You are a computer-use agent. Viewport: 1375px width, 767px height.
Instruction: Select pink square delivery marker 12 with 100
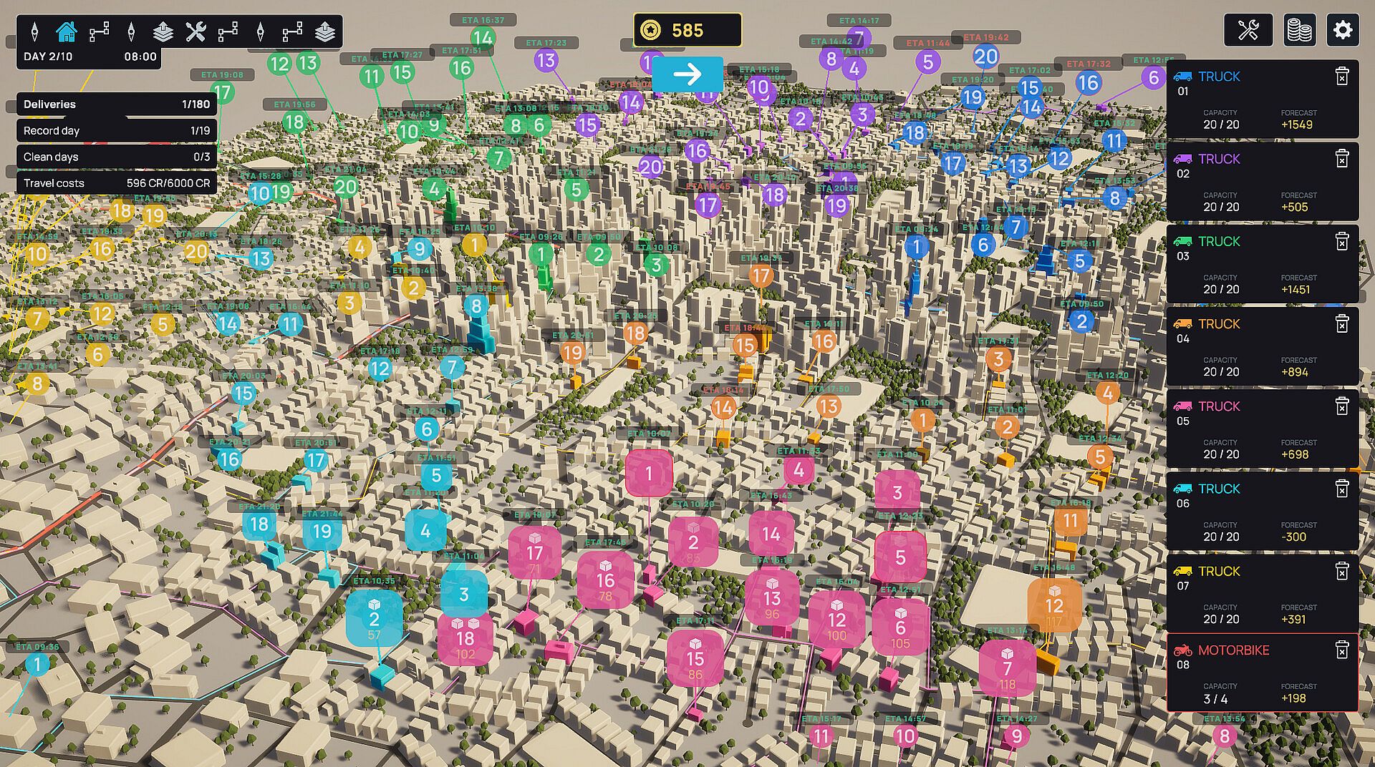coord(836,620)
